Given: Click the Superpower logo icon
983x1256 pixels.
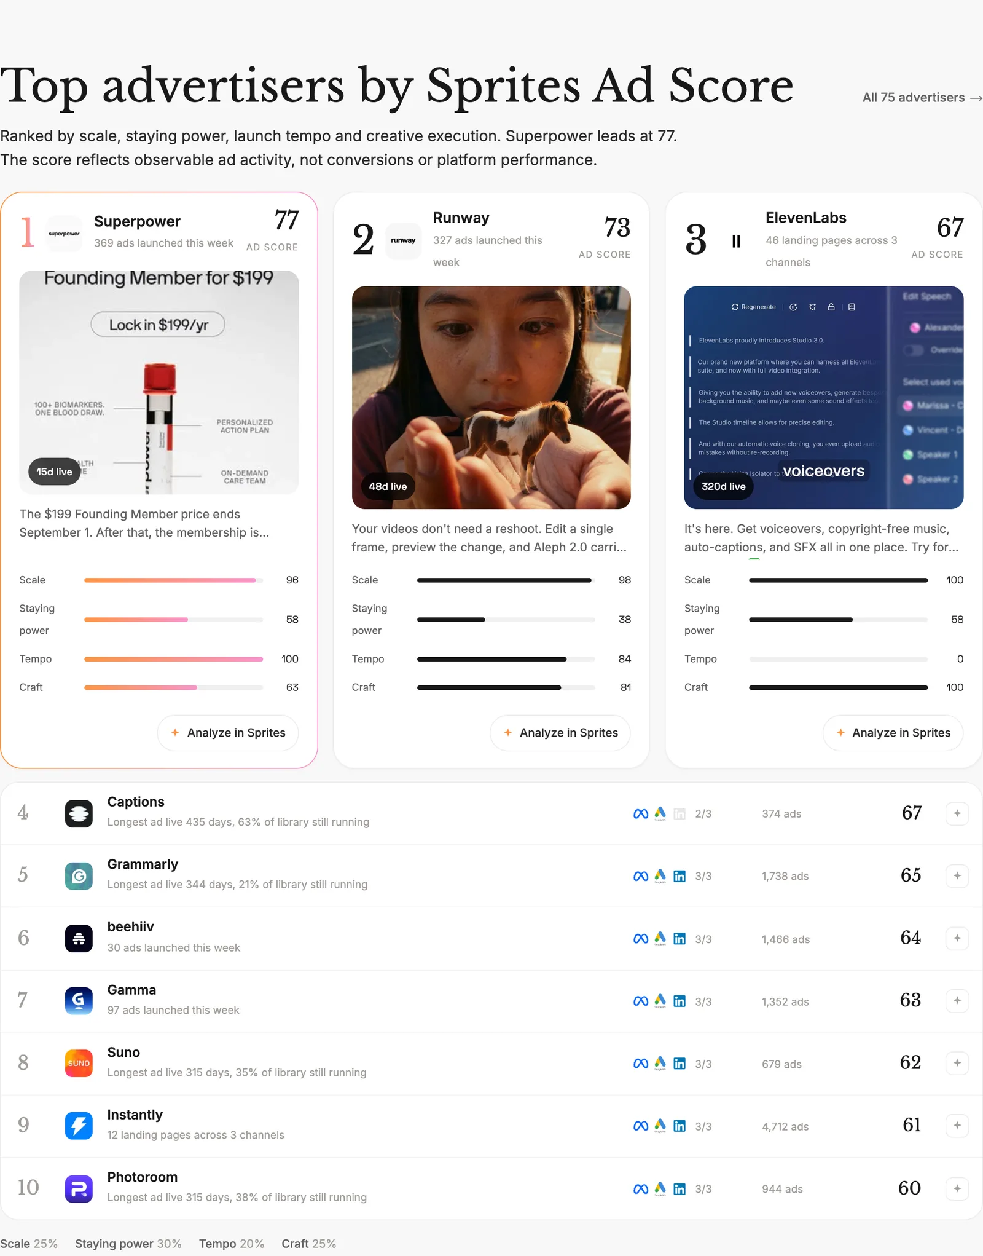Looking at the screenshot, I should click(64, 234).
